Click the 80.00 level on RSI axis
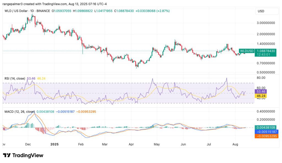 pos(261,78)
